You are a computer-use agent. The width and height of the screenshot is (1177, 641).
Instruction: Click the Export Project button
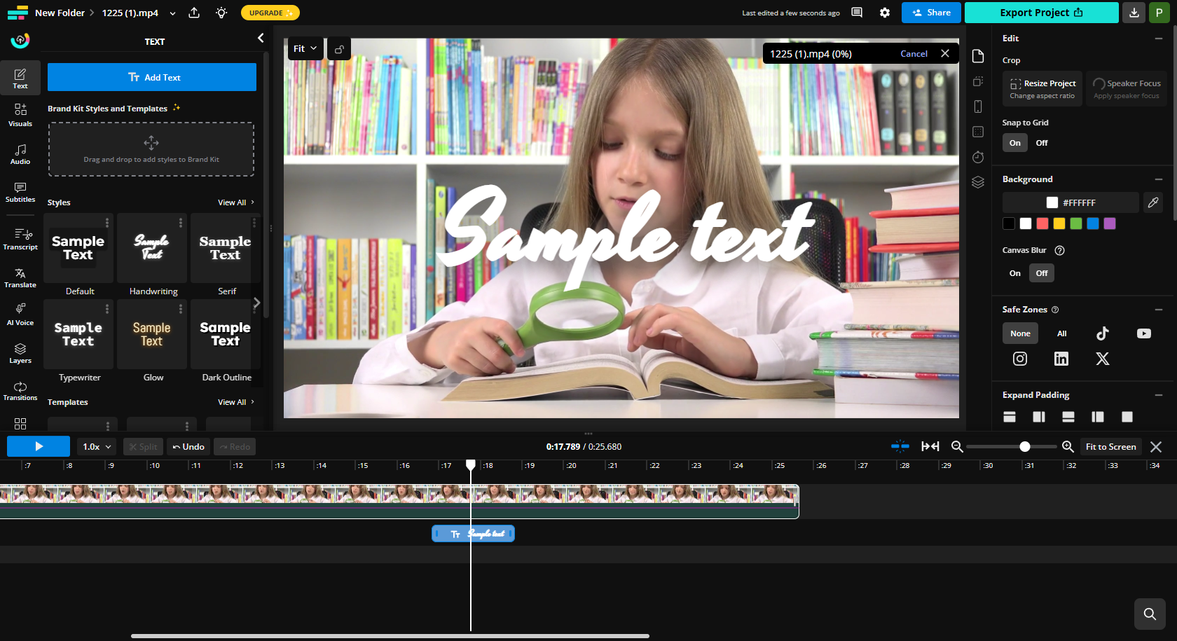1041,13
